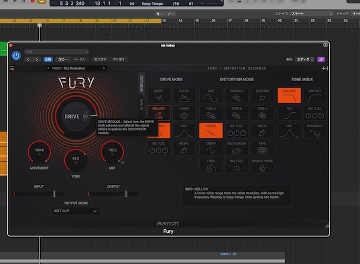Switch to the SHAPE side tab
The height and width of the screenshot is (264, 360).
(141, 104)
